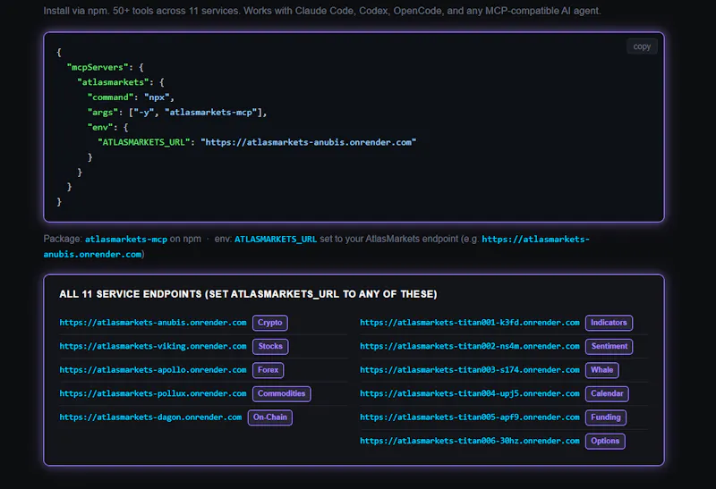Click the "args" line with atlasmarkets-mcp
Screen dimensions: 716x489
tap(176, 113)
